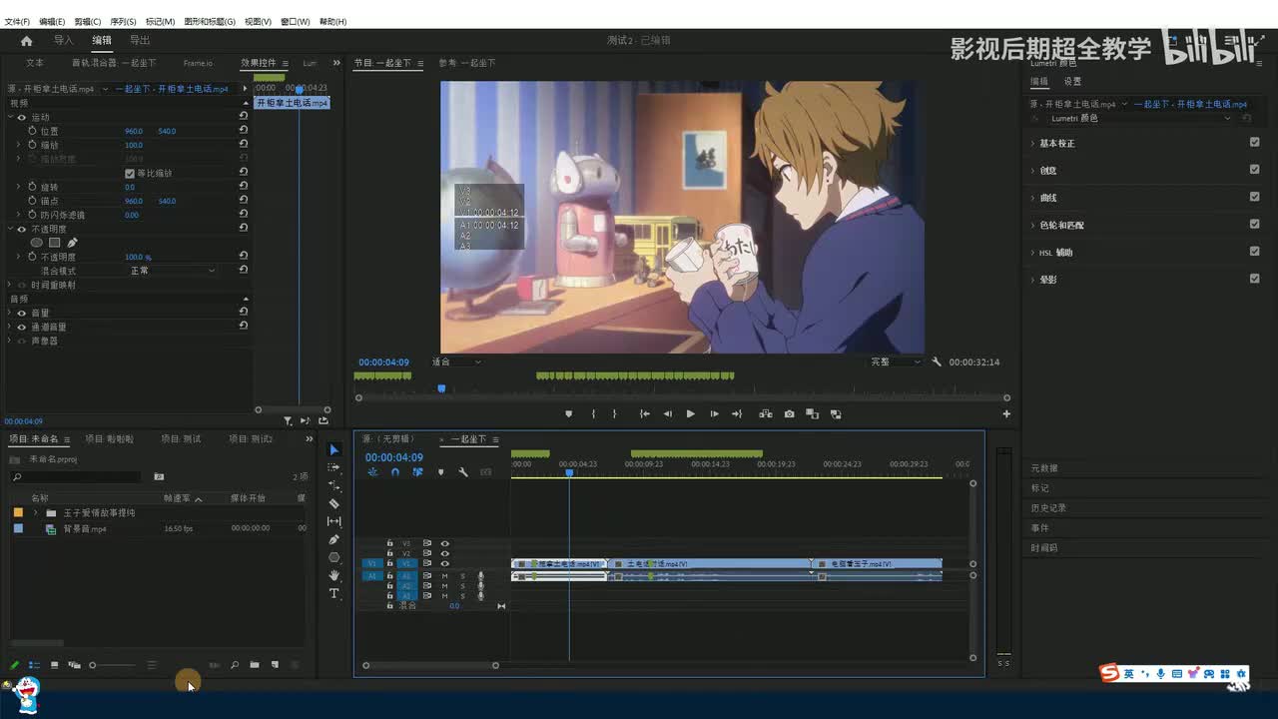Reset the 位置 parameter
1278x719 pixels.
244,131
